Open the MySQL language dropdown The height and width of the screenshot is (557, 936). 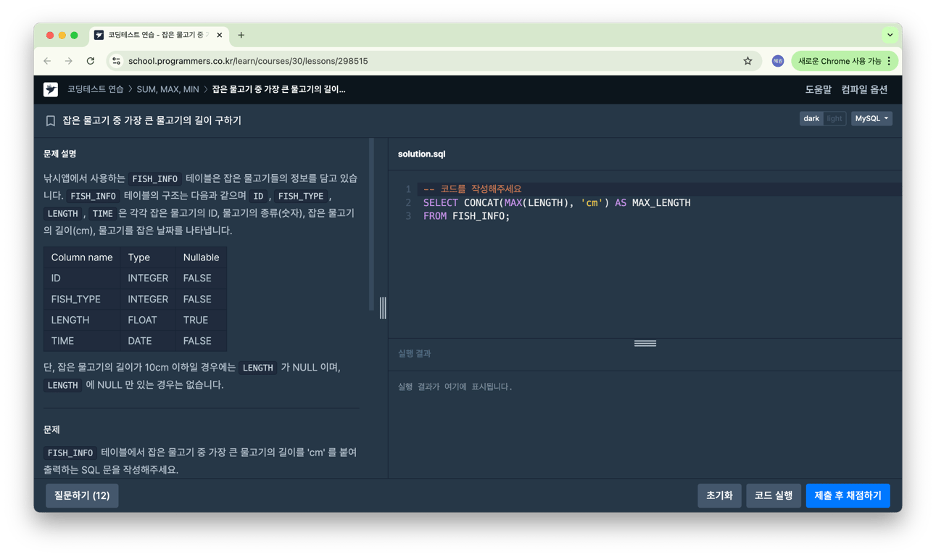[871, 117]
